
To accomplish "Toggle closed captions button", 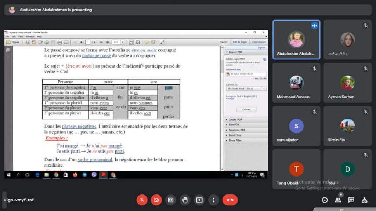I will (170, 200).
